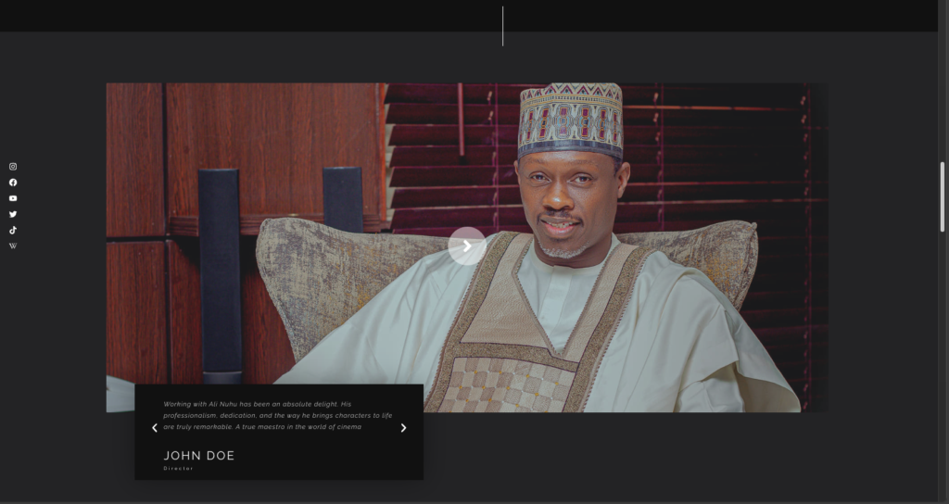949x504 pixels.
Task: Select the Director role label
Action: click(179, 469)
